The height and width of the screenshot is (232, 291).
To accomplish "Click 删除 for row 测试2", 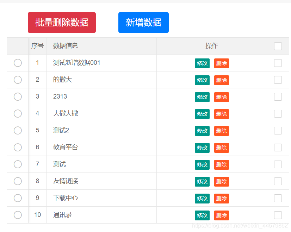I will (221, 131).
